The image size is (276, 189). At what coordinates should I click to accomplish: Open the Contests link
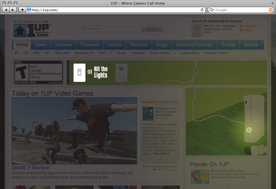(138, 53)
